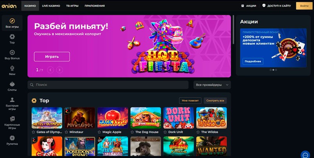The height and width of the screenshot is (158, 314).
Task: Open the Быстрые игры sidebar icon
Action: (12, 100)
